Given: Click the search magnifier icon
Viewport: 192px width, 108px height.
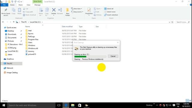Looking at the screenshot, I should click(x=189, y=22).
